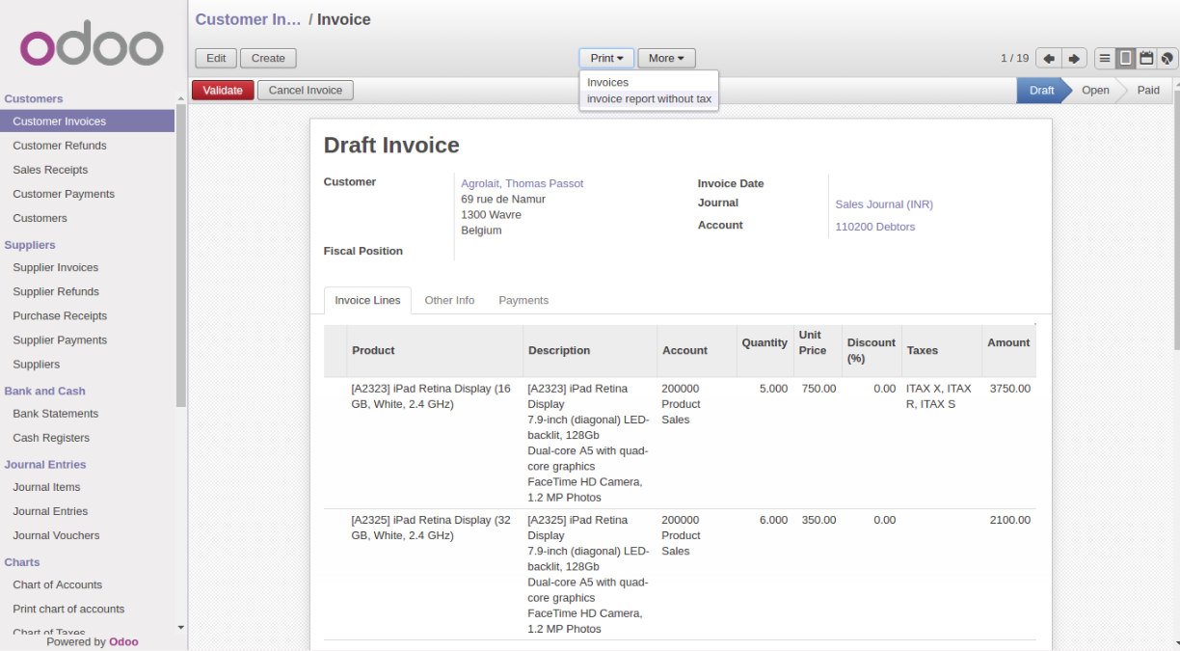The height and width of the screenshot is (651, 1180).
Task: Select the Paid status stage
Action: 1148,91
